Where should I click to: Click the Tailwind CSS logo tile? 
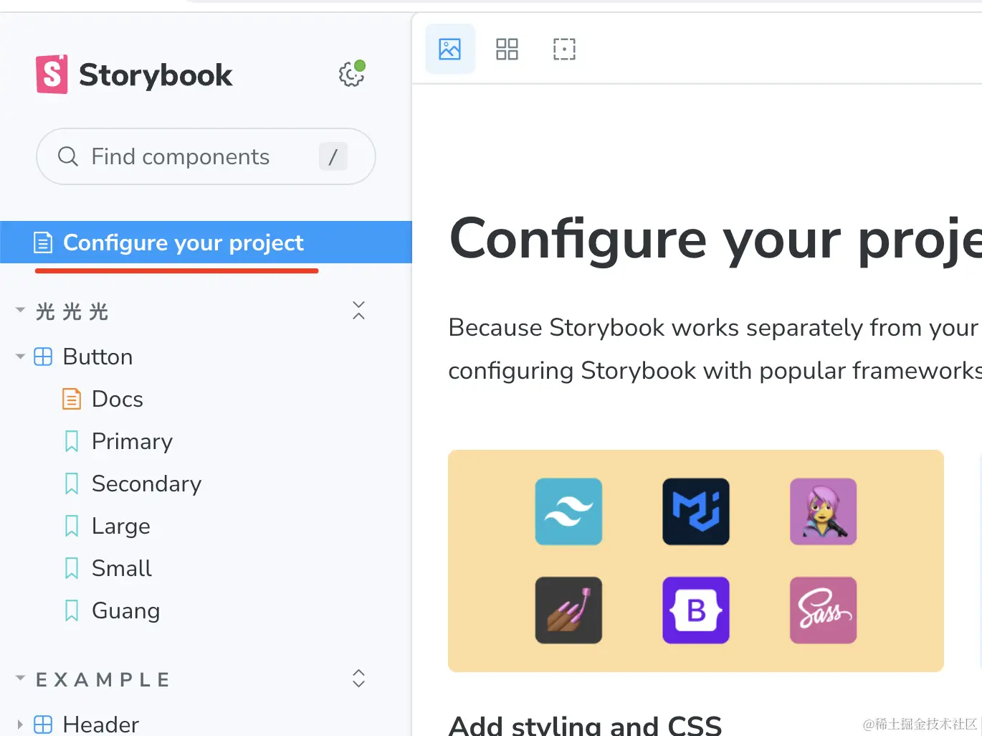pyautogui.click(x=568, y=511)
